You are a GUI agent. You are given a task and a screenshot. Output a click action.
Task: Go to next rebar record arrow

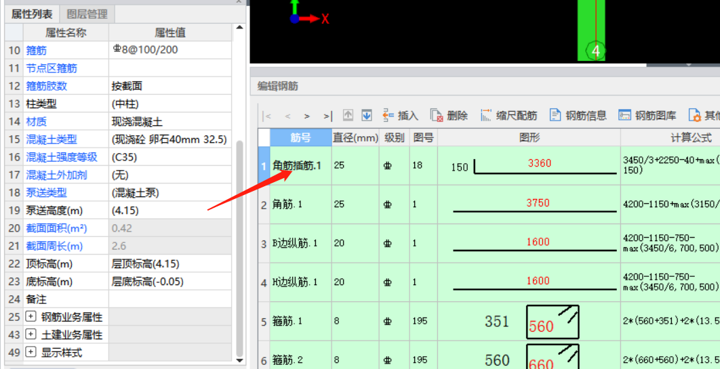pos(306,116)
